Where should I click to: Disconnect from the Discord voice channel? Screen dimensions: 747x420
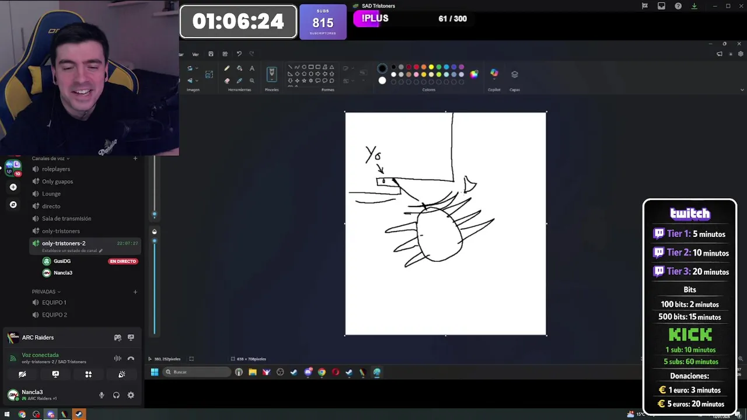click(x=131, y=358)
